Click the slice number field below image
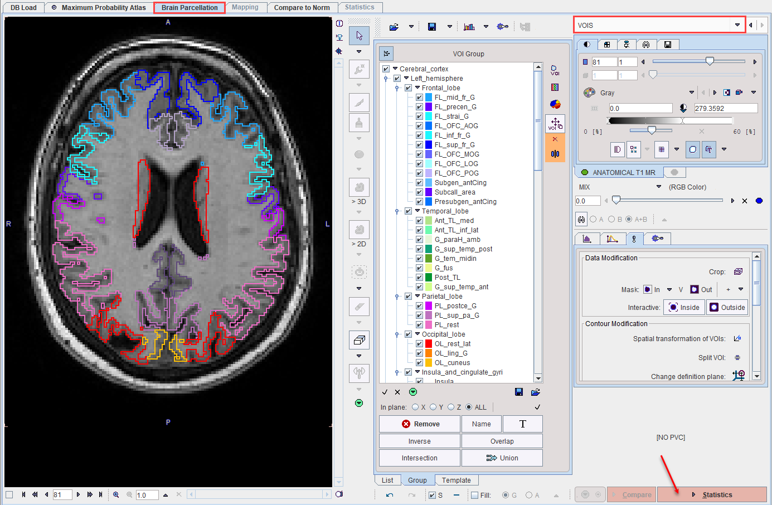 [x=62, y=494]
